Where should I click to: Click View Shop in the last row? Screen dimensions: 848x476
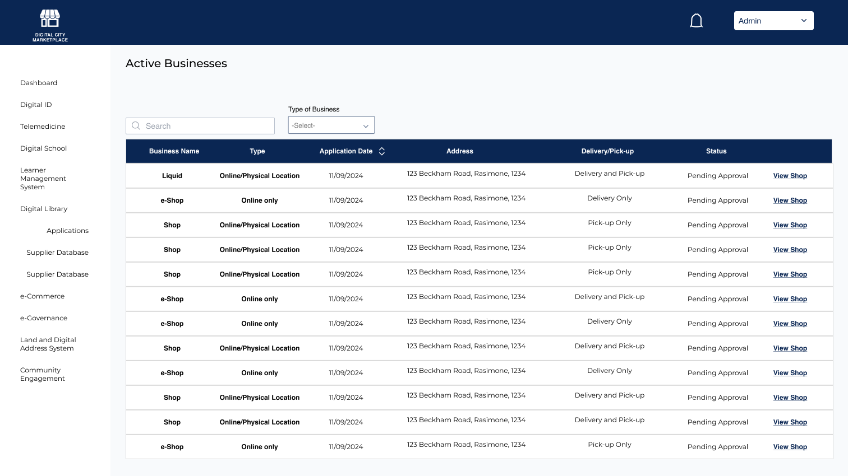[x=790, y=447]
